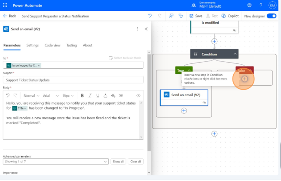Collapse the False branch

point(250,70)
